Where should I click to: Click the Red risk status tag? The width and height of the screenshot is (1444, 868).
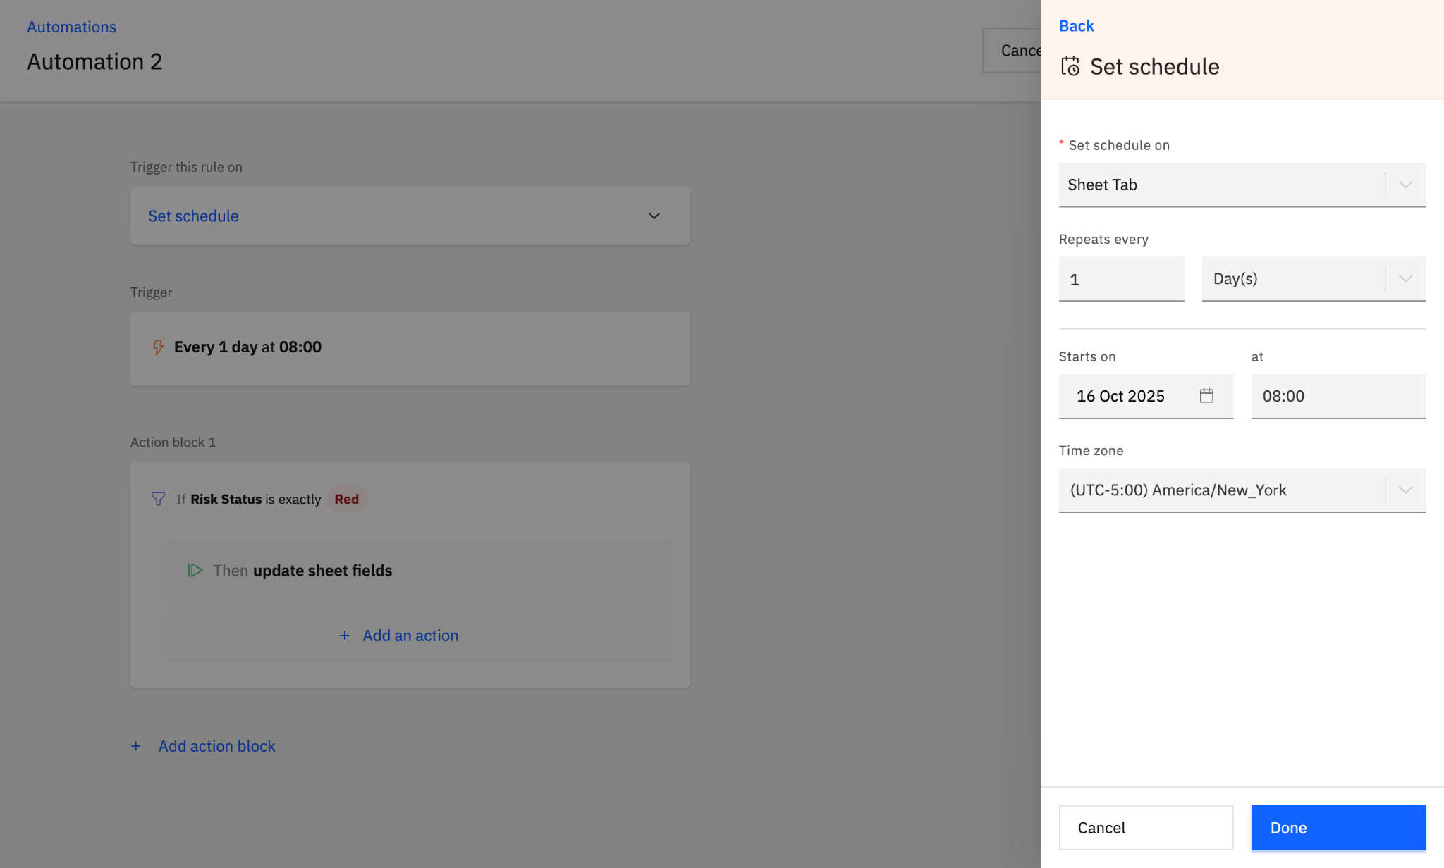(346, 499)
